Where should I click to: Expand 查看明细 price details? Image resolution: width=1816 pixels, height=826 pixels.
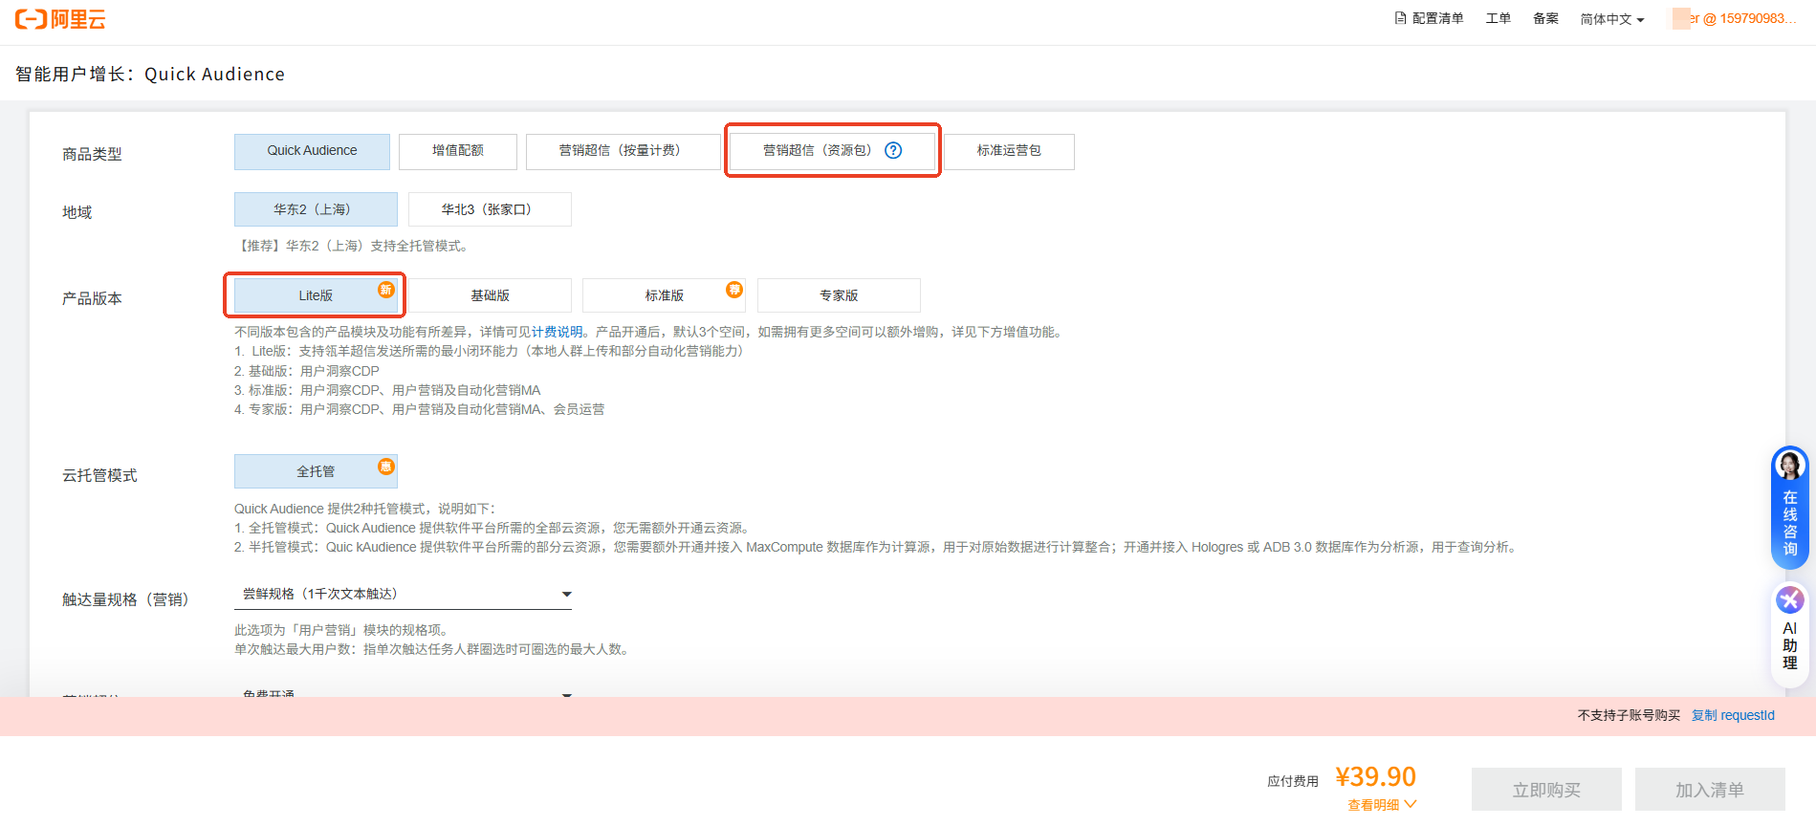(x=1382, y=805)
